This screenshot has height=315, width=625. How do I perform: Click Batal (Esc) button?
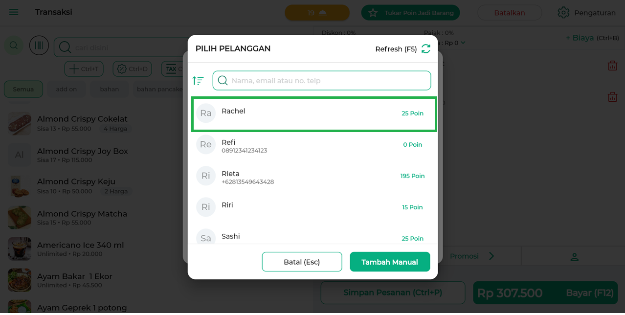[x=302, y=262]
